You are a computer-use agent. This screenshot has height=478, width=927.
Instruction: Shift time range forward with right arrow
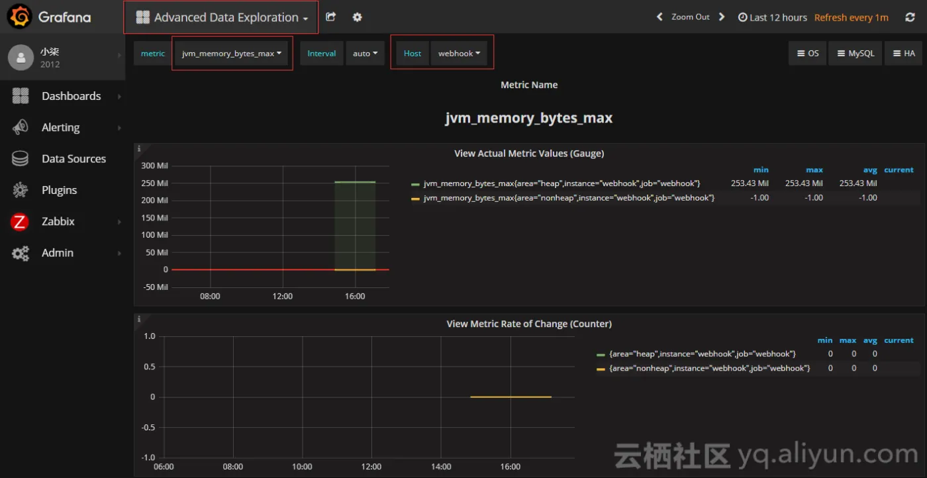(x=722, y=17)
